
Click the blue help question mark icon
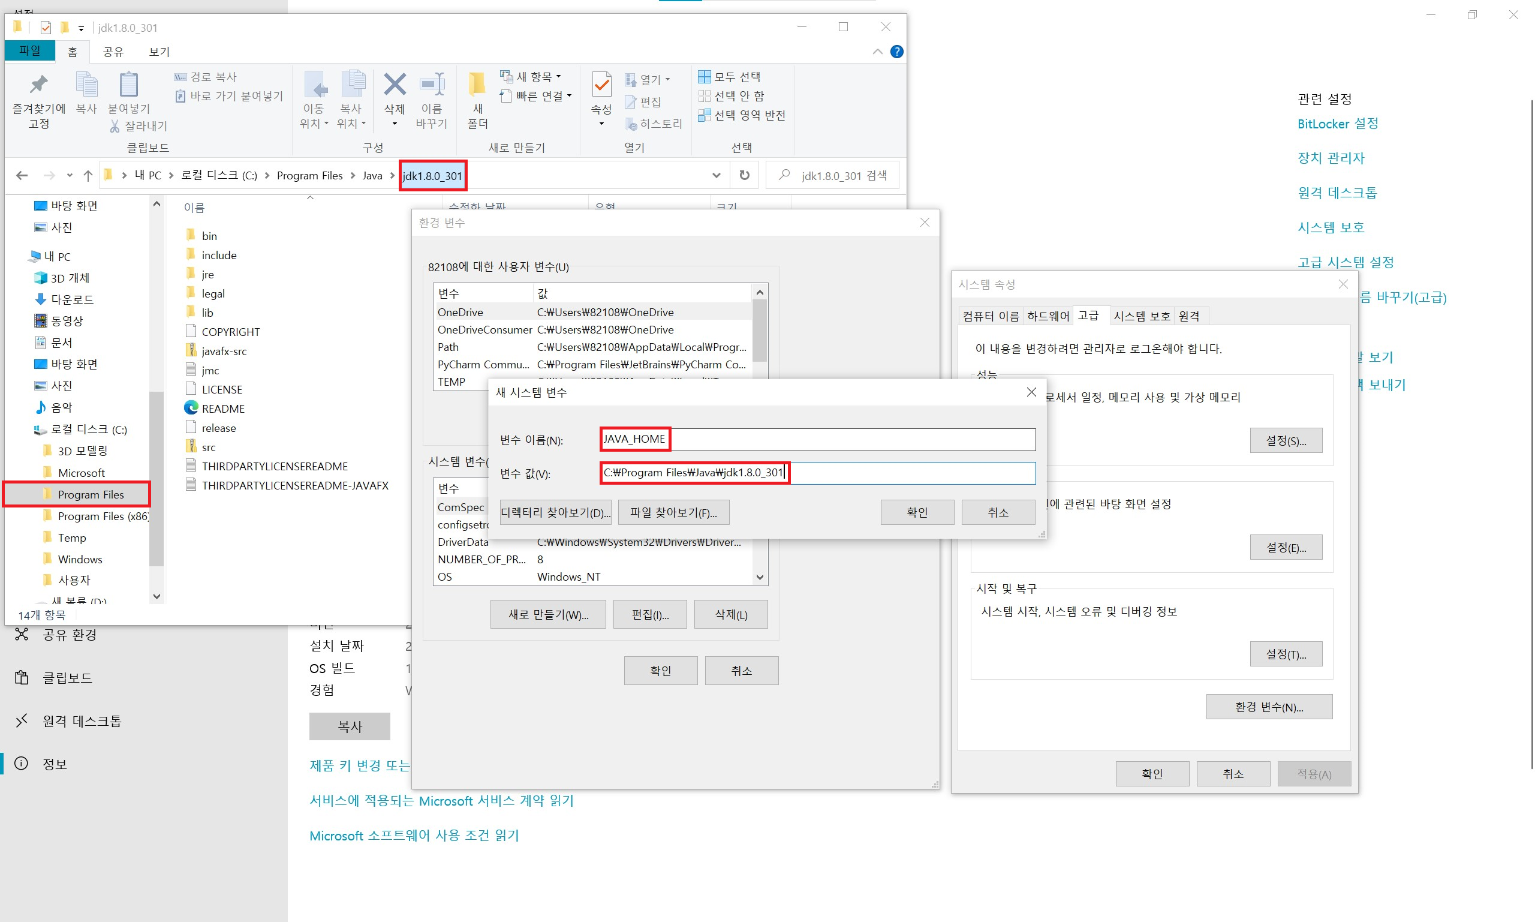pos(896,52)
